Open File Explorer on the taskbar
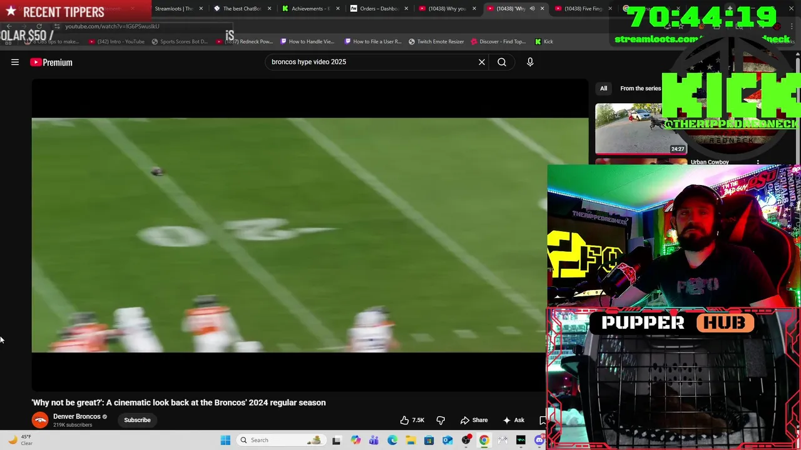Viewport: 801px width, 450px height. pyautogui.click(x=411, y=440)
